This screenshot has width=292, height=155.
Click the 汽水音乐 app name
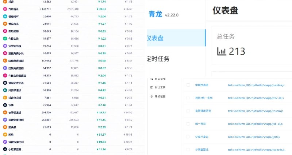pyautogui.click(x=14, y=9)
